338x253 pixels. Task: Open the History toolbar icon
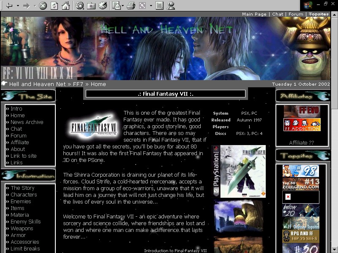(103, 5)
